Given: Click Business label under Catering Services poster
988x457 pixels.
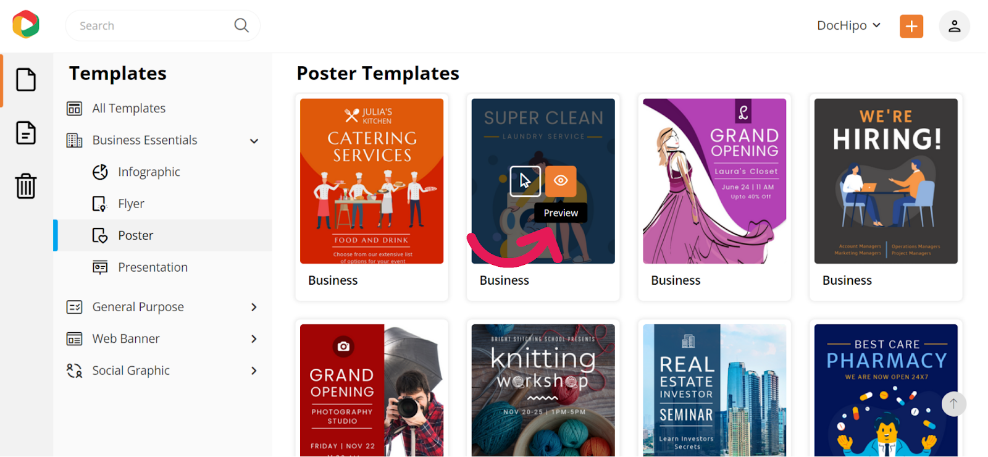Looking at the screenshot, I should pos(333,280).
